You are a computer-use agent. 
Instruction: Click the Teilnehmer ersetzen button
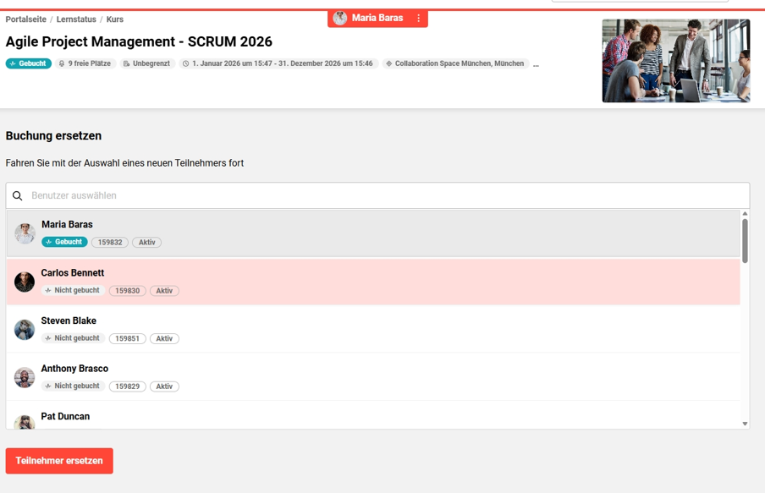pyautogui.click(x=59, y=461)
